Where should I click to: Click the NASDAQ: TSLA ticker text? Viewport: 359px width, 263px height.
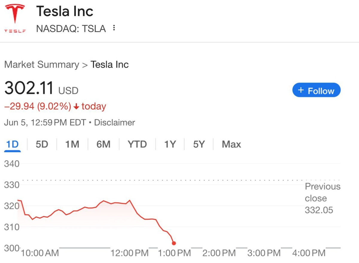(x=71, y=29)
